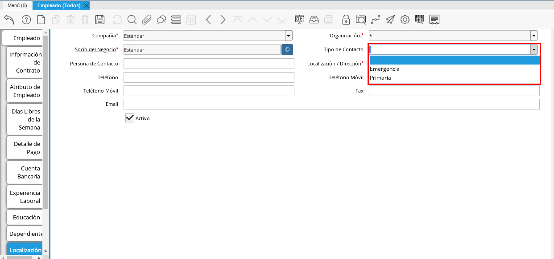Click the undo back arrow icon
The image size is (554, 259).
point(9,20)
